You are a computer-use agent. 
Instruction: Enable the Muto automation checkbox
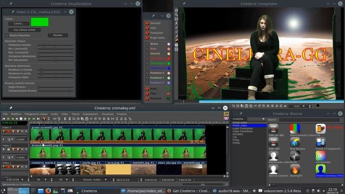[147, 49]
